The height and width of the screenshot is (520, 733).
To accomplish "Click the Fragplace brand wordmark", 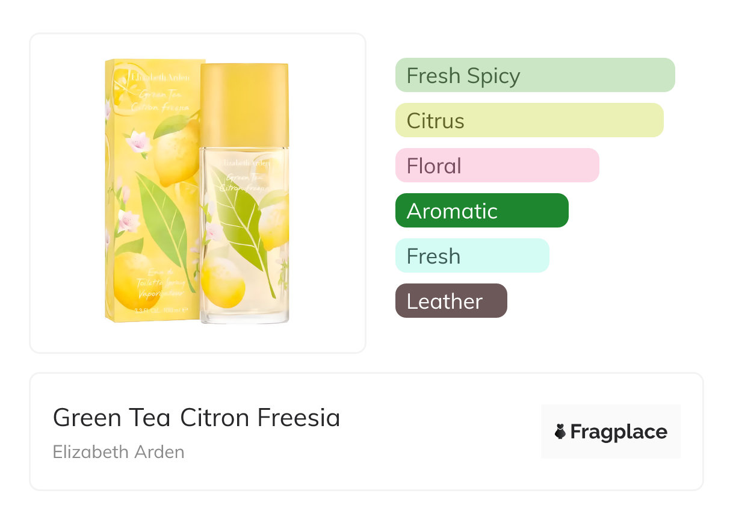I will tap(619, 432).
